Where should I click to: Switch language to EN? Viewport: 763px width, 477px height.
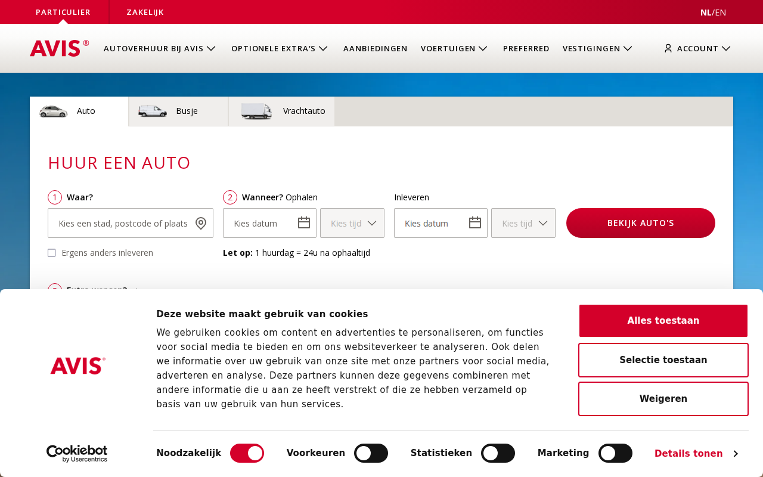721,12
